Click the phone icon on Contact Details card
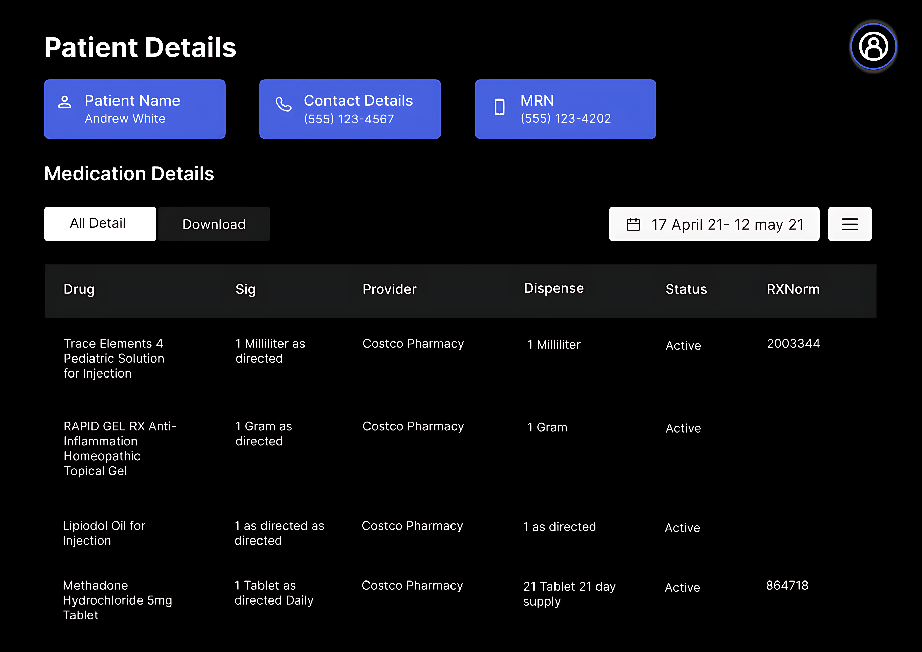Image resolution: width=922 pixels, height=652 pixels. pos(284,104)
